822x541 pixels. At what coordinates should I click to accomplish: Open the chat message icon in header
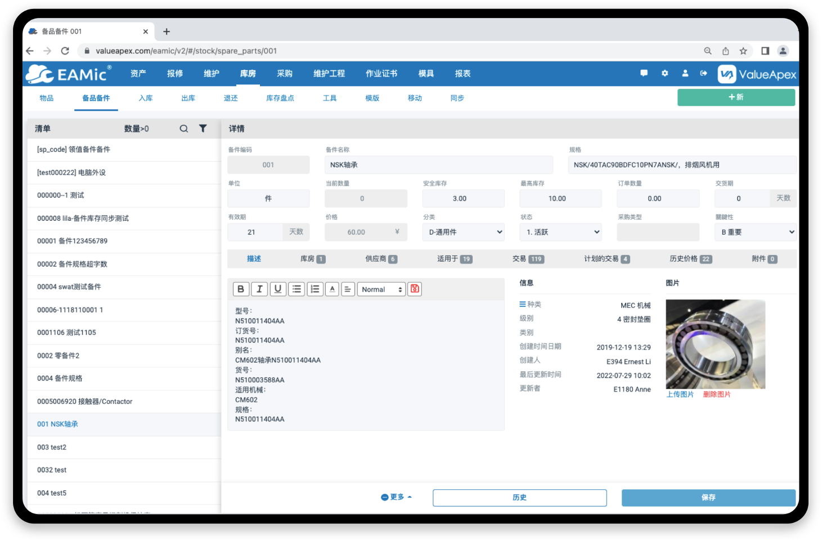pos(644,73)
